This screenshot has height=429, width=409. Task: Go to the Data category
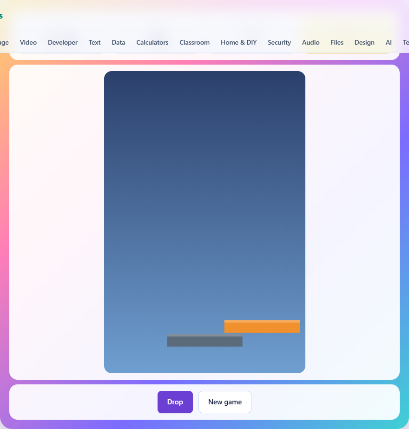(119, 42)
